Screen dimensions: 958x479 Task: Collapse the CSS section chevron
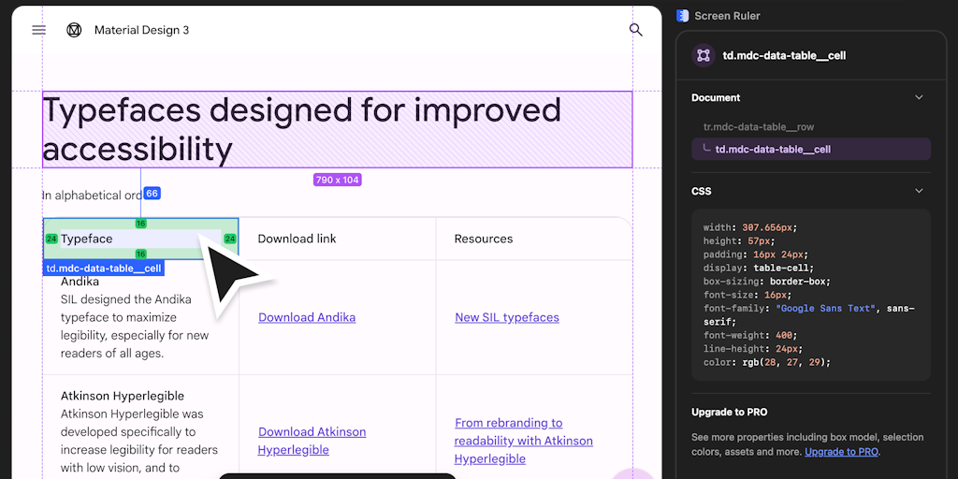tap(919, 191)
